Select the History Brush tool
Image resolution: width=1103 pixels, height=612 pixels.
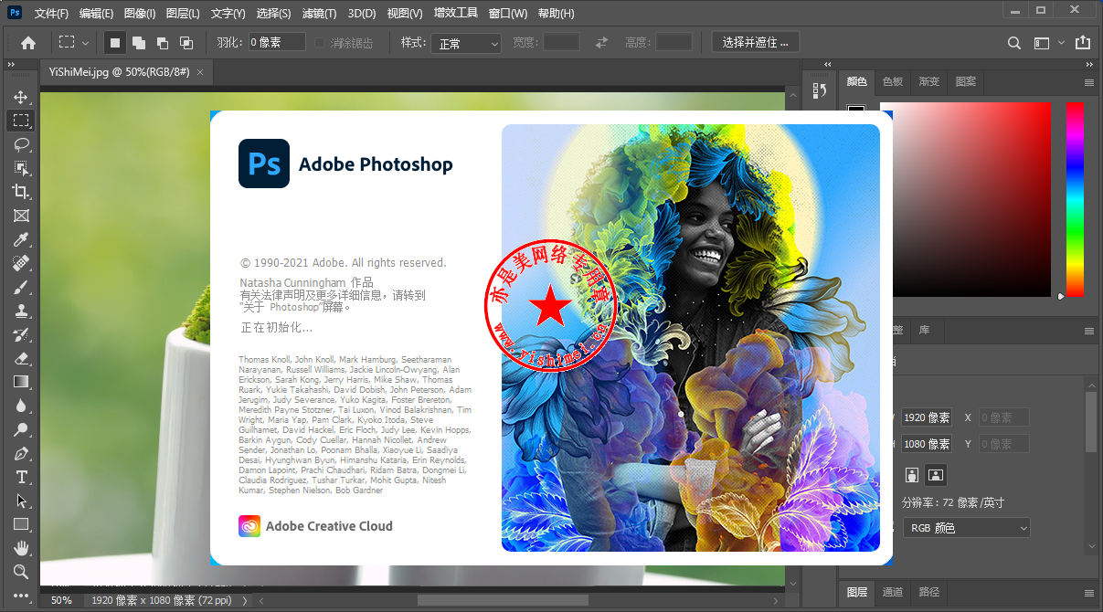(x=21, y=334)
